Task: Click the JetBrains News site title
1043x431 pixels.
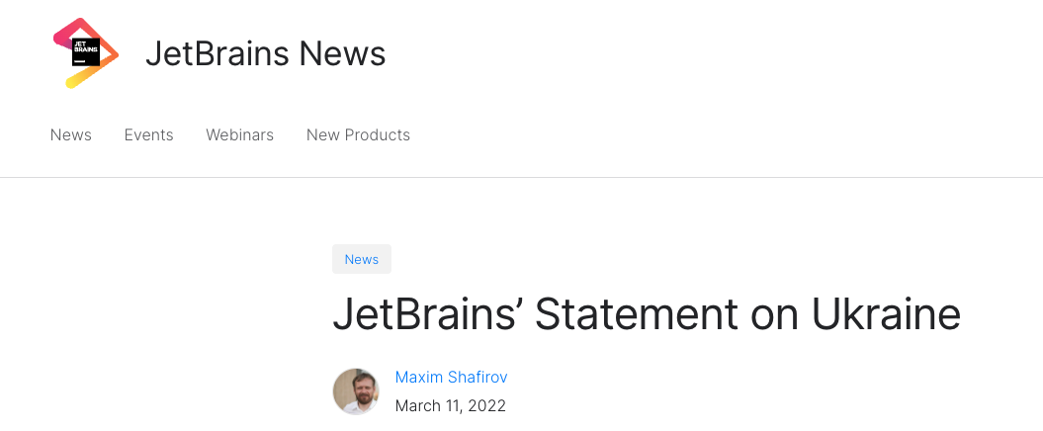Action: (x=265, y=53)
